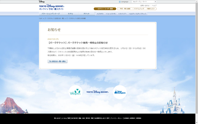This screenshot has width=198, height=124.
Task: Open the 検討リスト link
Action: (150, 9)
